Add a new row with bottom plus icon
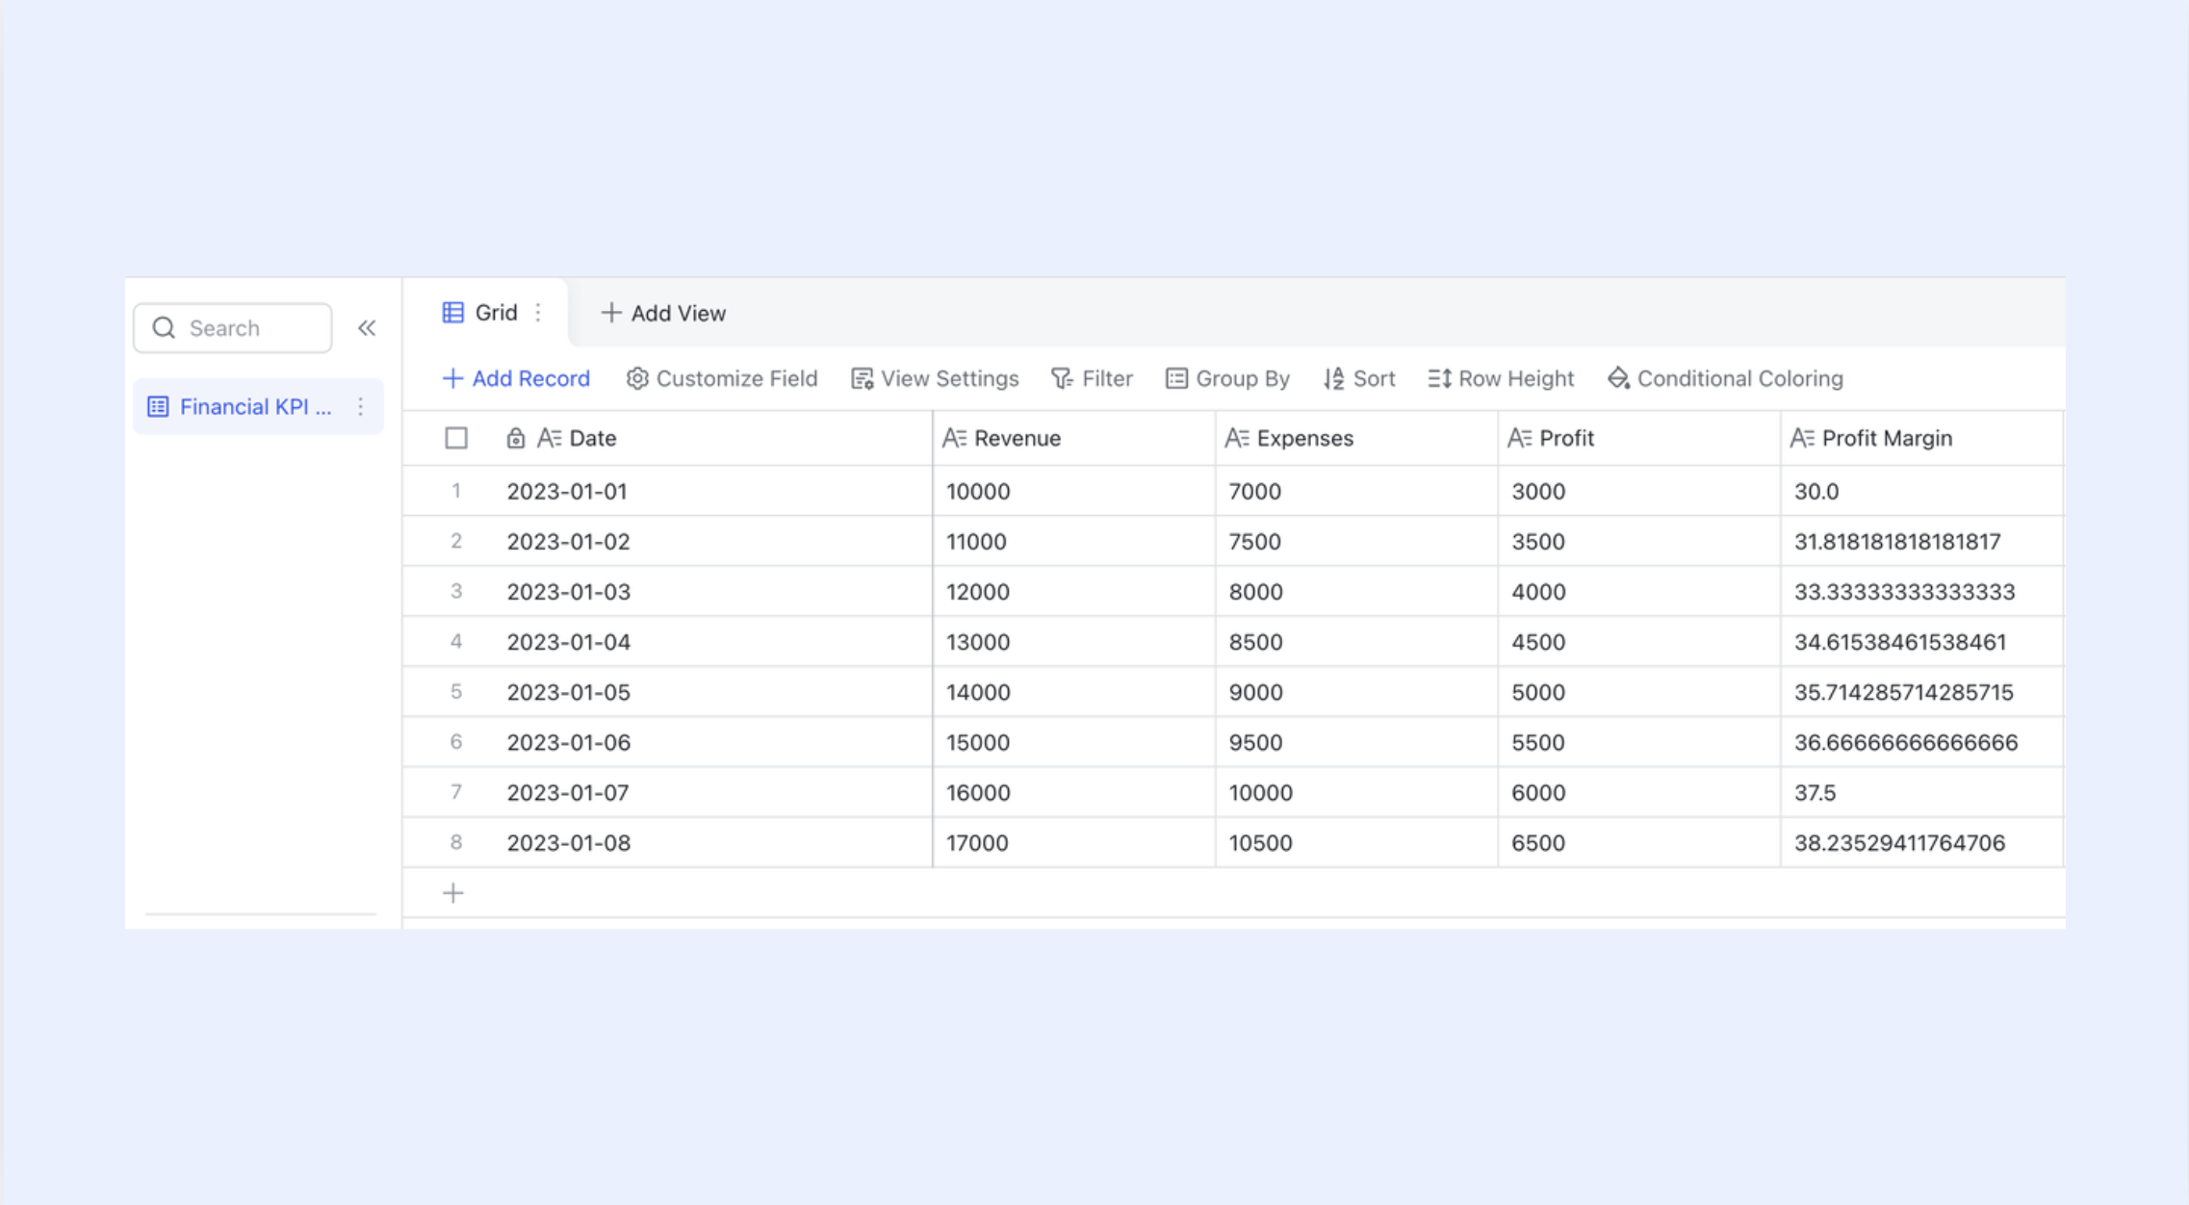2189x1205 pixels. click(x=453, y=893)
